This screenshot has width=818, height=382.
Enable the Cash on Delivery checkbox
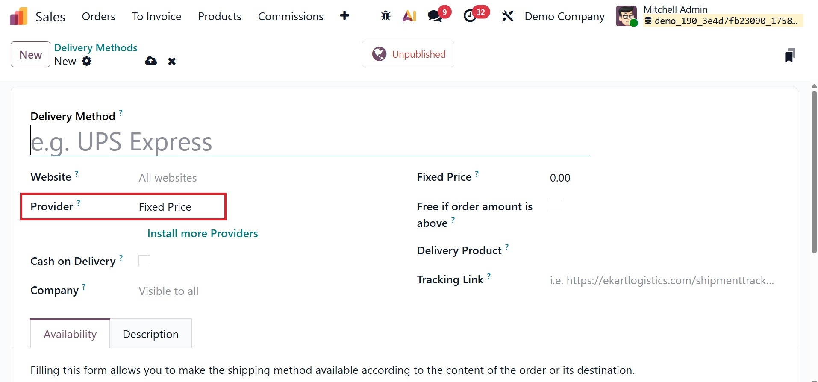click(144, 261)
